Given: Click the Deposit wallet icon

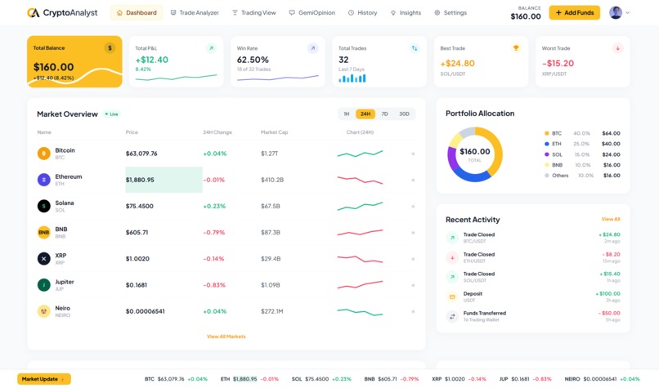Looking at the screenshot, I should pos(452,297).
